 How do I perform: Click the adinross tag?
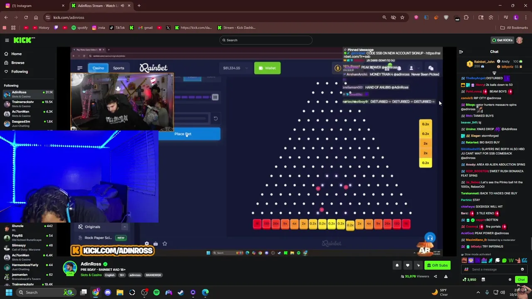135,275
